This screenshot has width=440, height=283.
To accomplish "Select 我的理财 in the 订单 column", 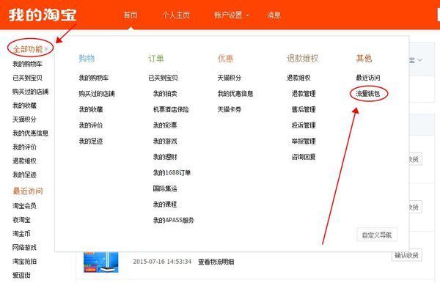I will point(165,157).
